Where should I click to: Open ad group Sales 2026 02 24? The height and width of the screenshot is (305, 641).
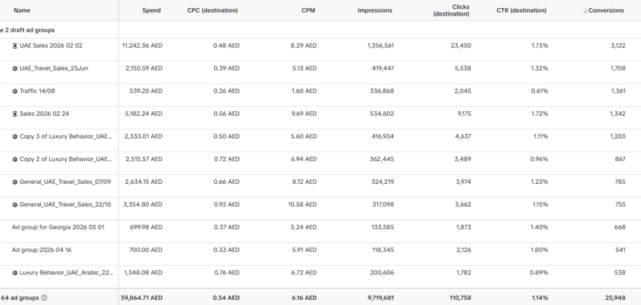tap(44, 114)
